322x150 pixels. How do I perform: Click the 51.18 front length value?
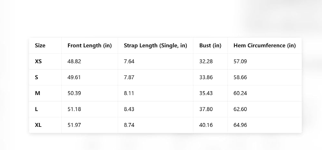pos(74,109)
